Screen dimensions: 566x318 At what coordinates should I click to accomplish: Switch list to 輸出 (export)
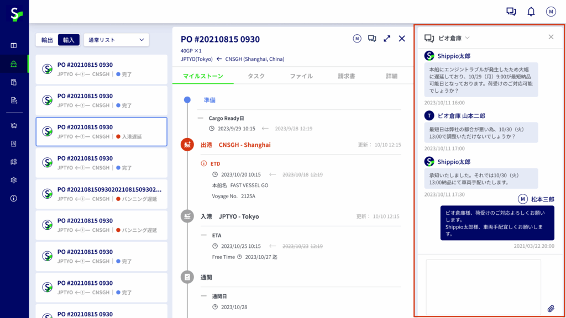[x=47, y=40]
